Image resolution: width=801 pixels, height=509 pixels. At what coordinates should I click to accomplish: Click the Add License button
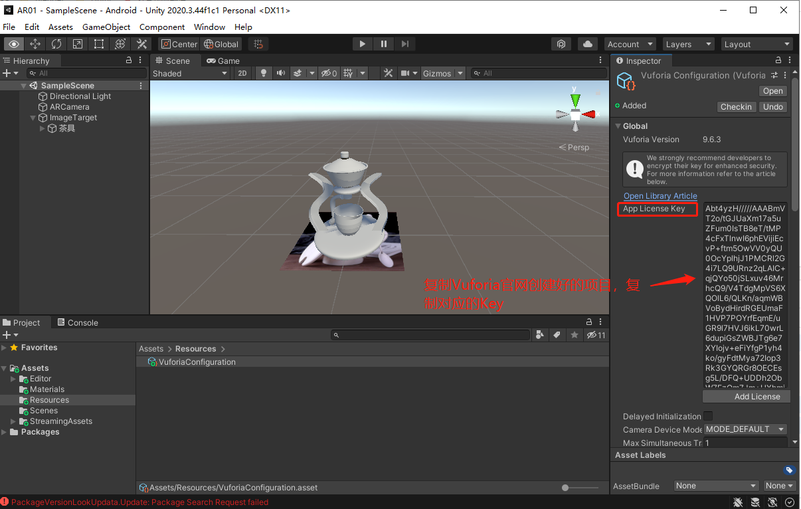(x=747, y=396)
